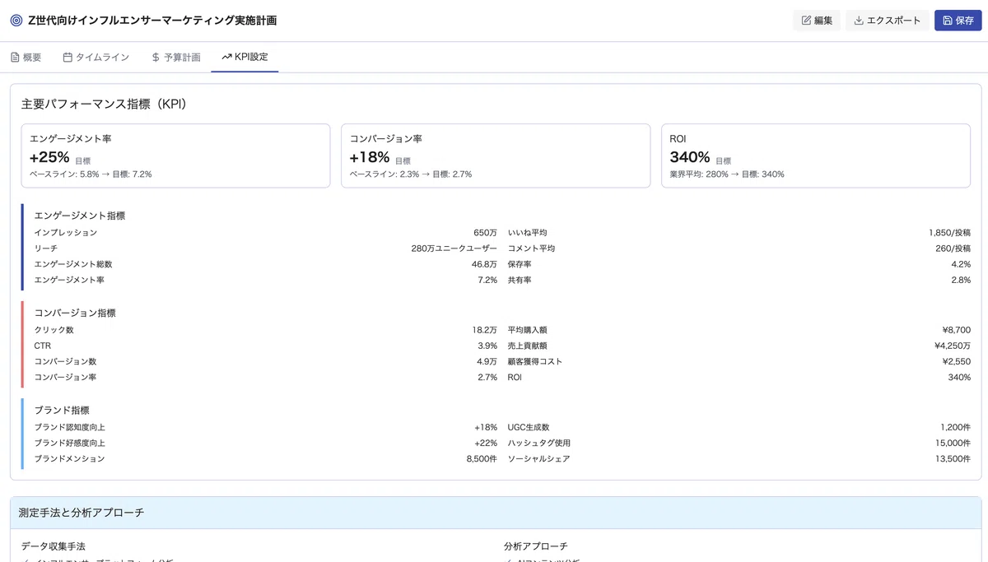Click the ブランド指標 section heading
Image resolution: width=988 pixels, height=562 pixels.
click(x=62, y=410)
